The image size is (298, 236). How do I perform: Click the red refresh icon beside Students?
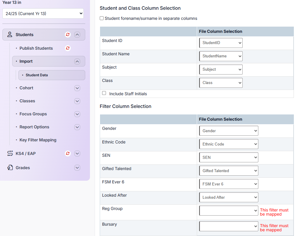pyautogui.click(x=68, y=35)
